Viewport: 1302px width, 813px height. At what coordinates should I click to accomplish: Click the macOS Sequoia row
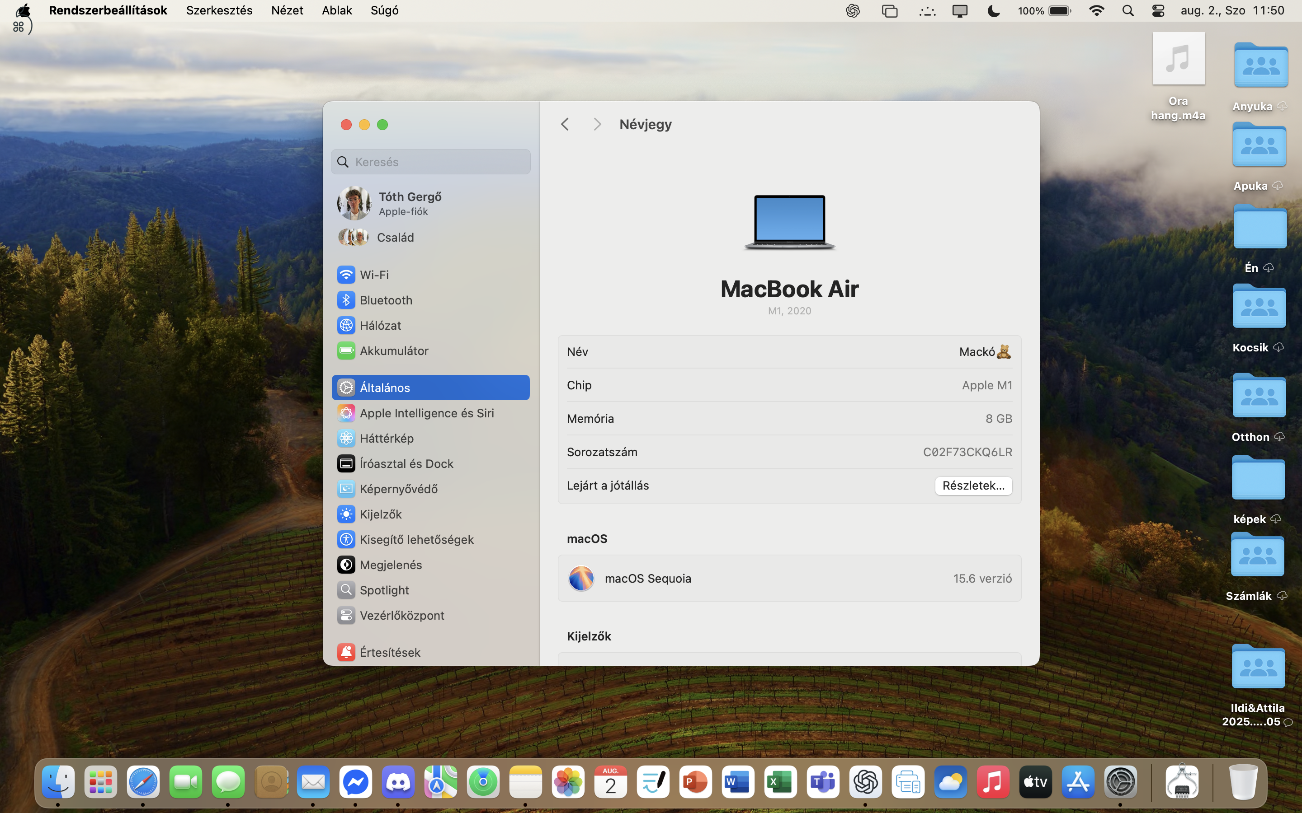coord(789,579)
